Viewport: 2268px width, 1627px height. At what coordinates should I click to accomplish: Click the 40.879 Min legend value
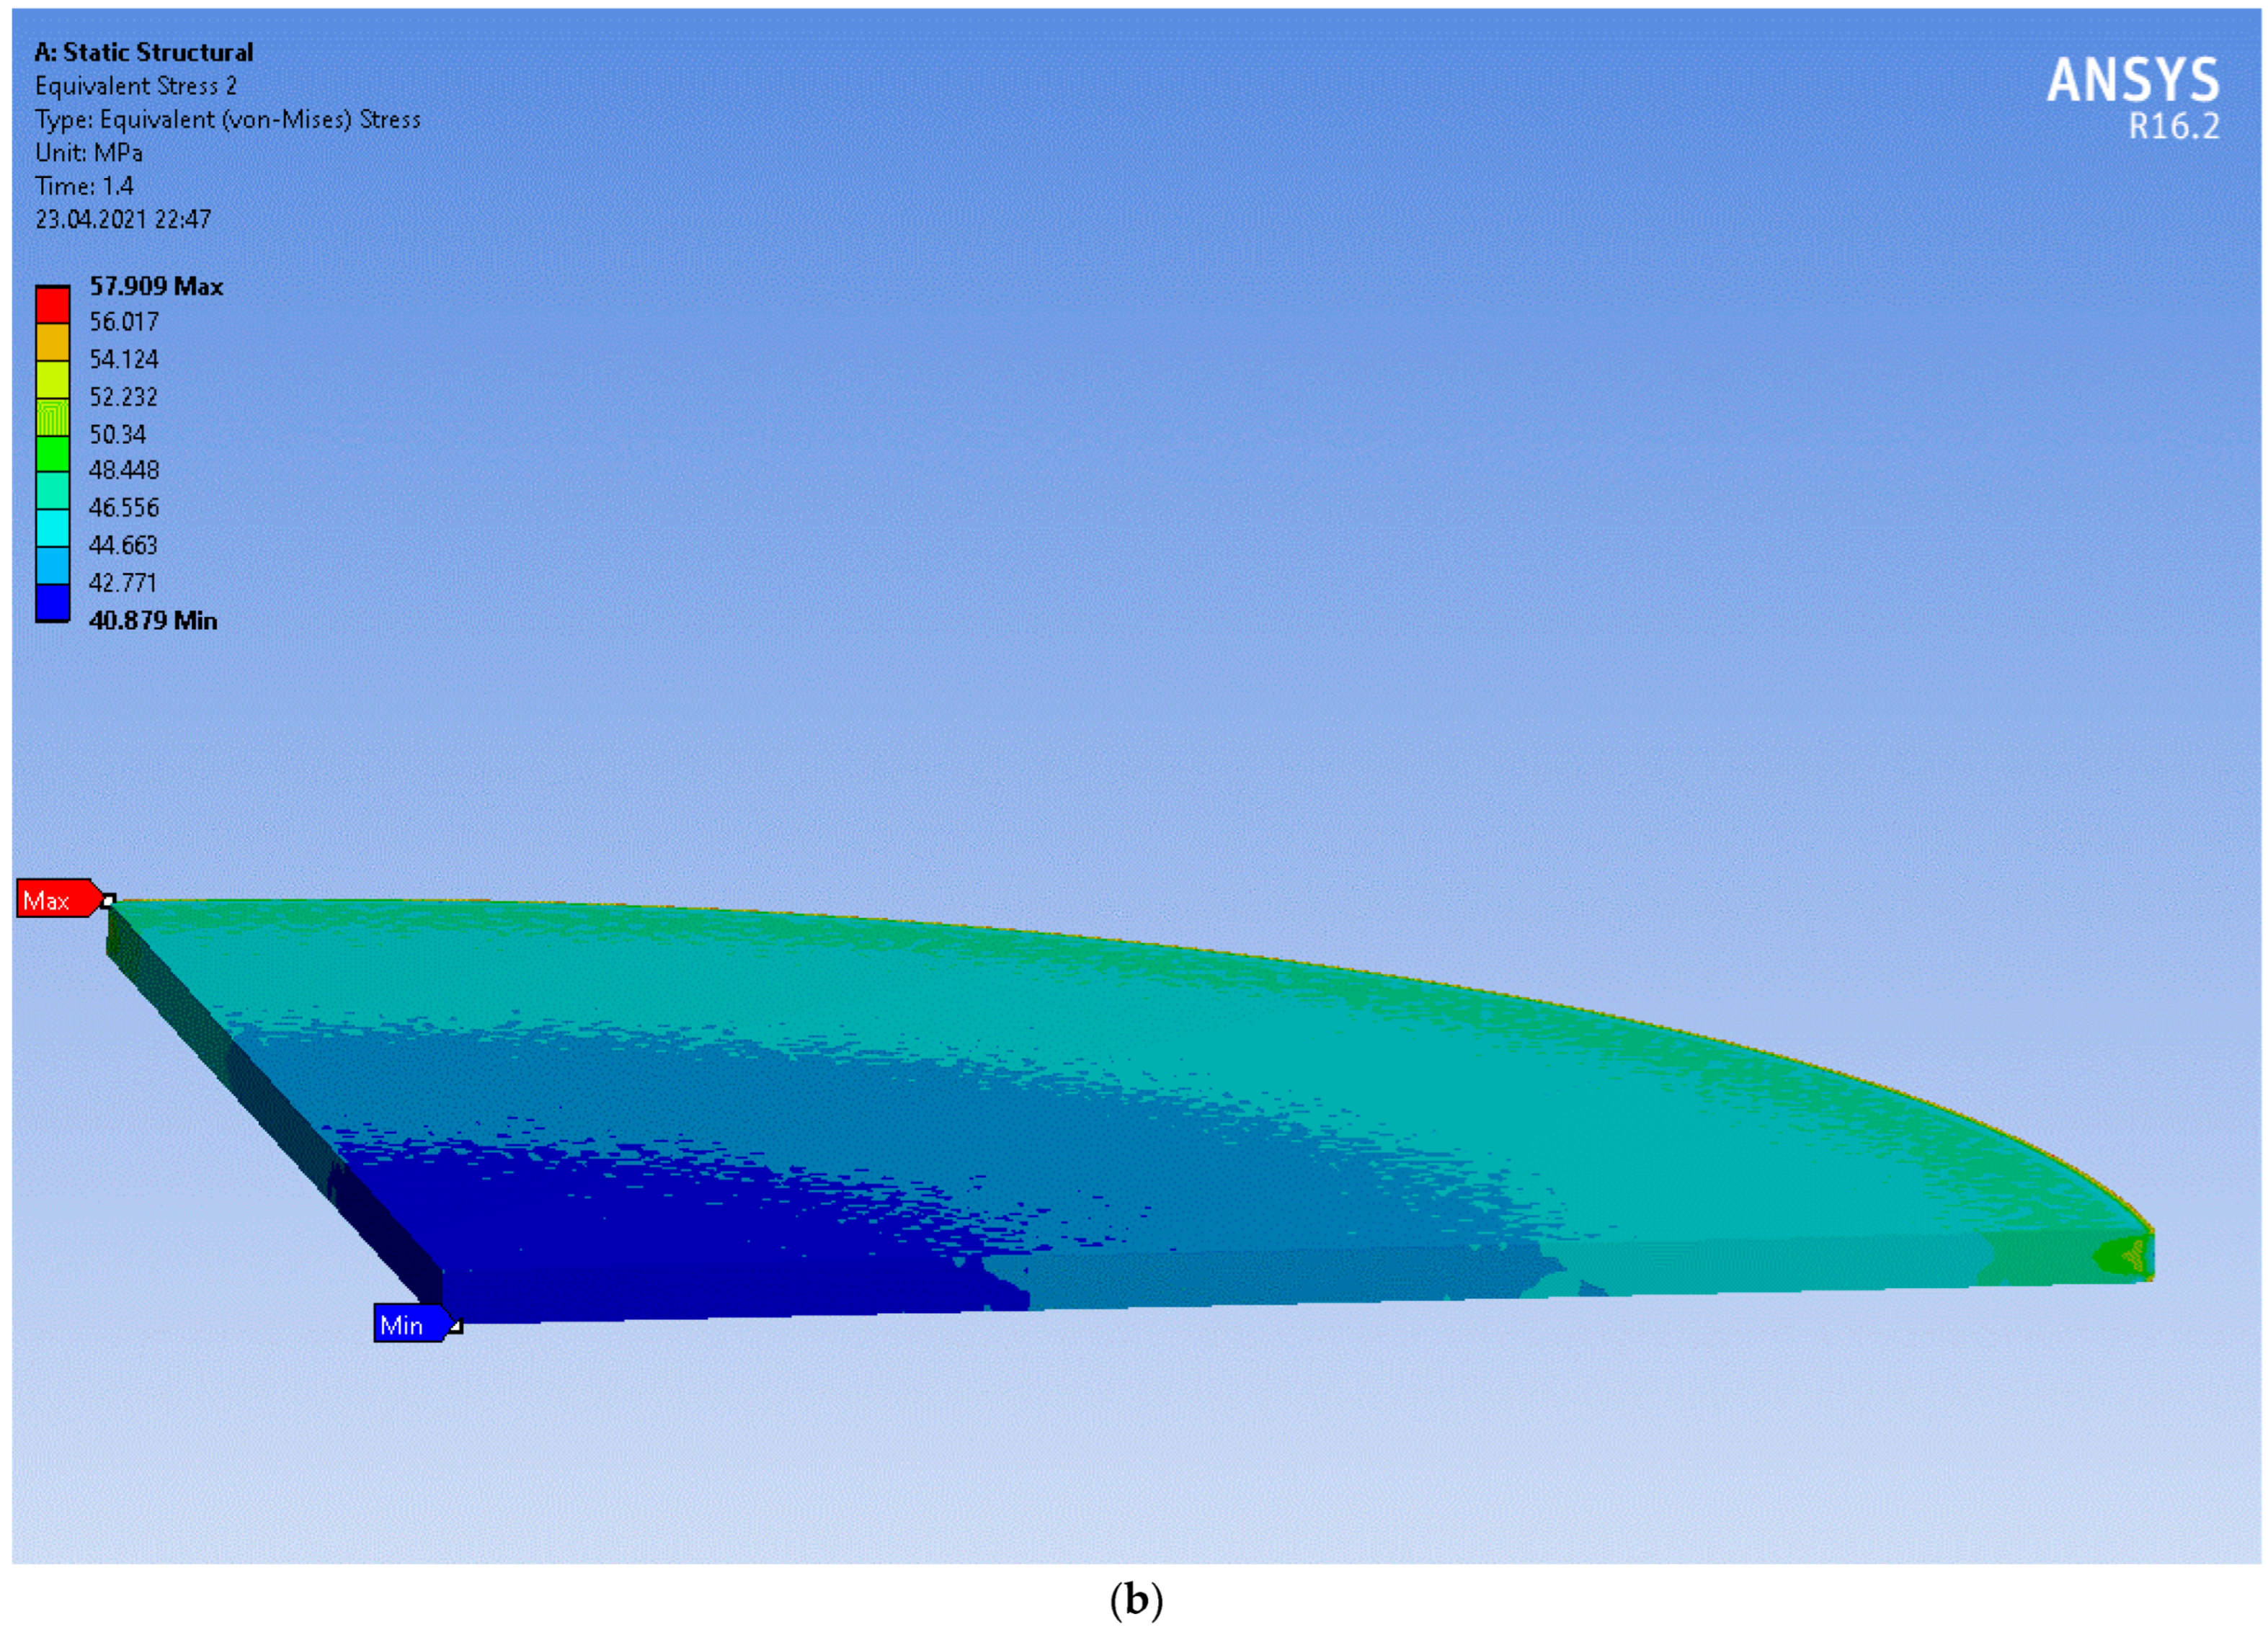(153, 621)
